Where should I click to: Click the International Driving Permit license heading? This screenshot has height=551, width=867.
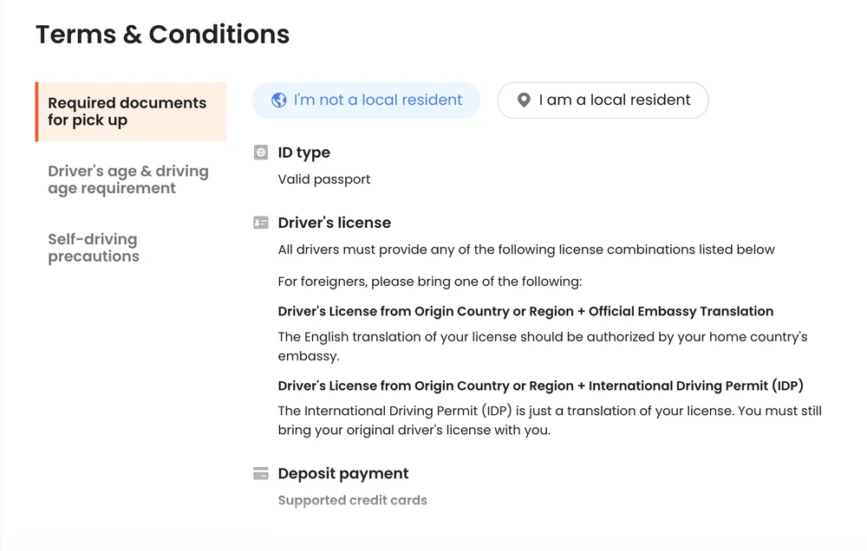tap(538, 385)
